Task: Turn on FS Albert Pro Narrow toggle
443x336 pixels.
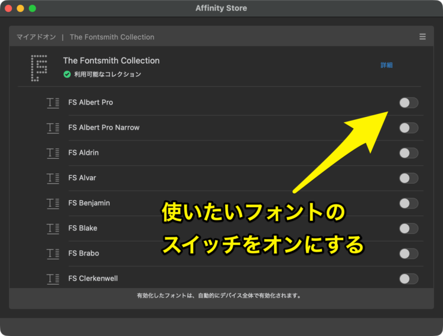Action: click(x=408, y=128)
